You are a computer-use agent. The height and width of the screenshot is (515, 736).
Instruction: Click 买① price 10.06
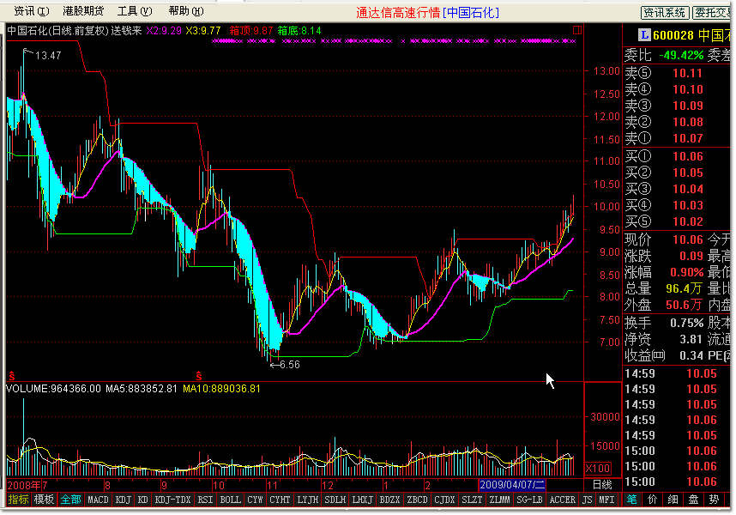pyautogui.click(x=687, y=156)
